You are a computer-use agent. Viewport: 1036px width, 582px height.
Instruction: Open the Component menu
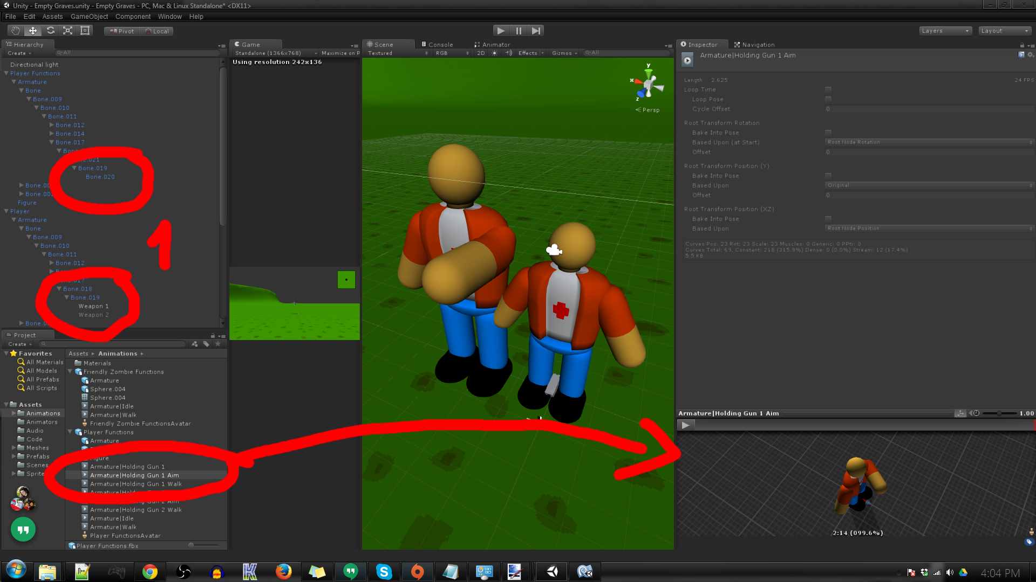[x=133, y=17]
